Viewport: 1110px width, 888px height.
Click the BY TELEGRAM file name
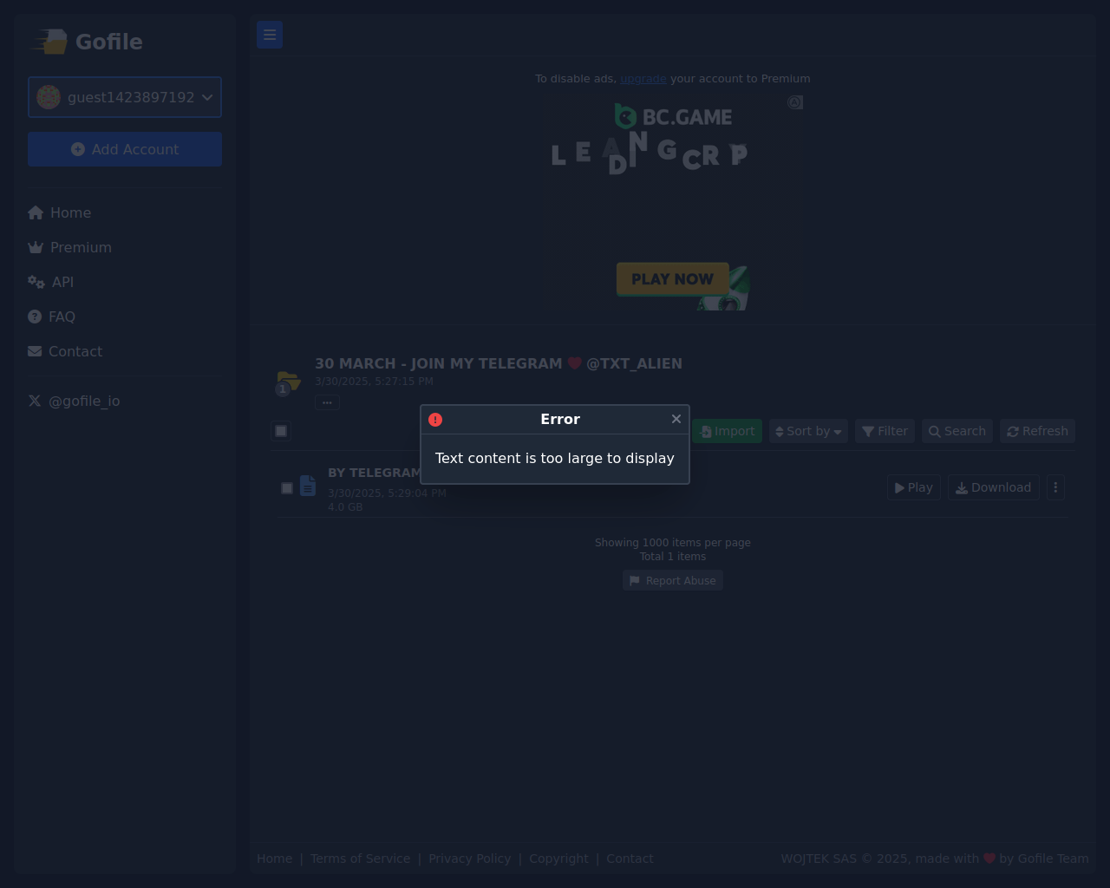(x=374, y=473)
